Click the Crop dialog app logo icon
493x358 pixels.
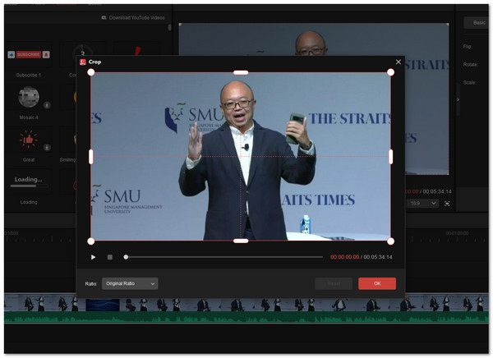(83, 62)
